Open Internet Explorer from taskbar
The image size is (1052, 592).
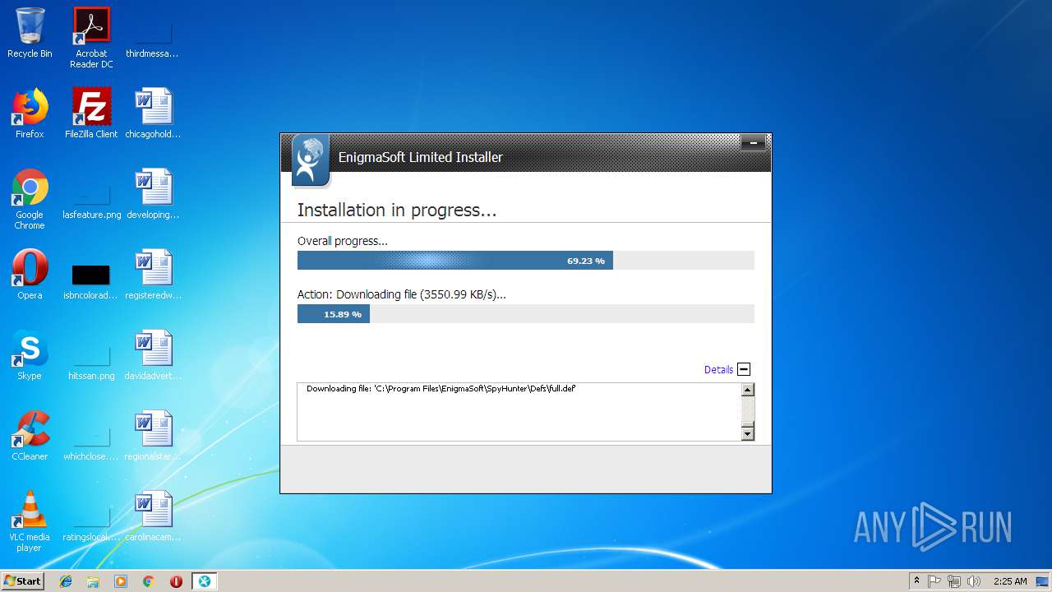(x=66, y=581)
